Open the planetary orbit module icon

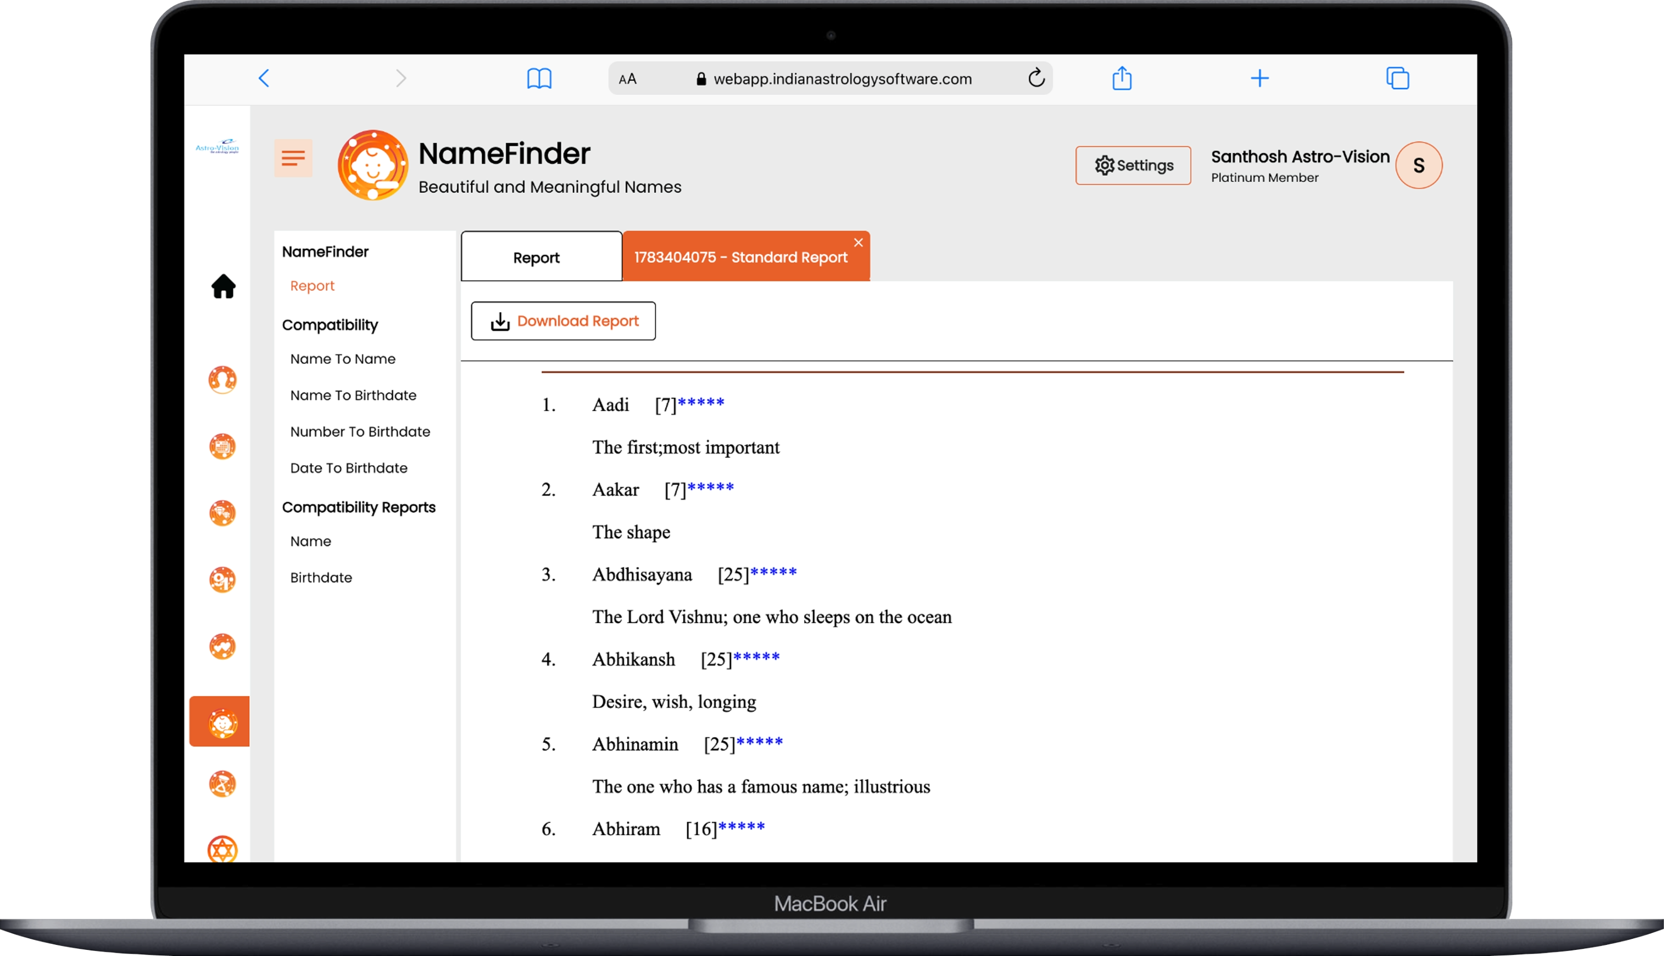pos(223,784)
